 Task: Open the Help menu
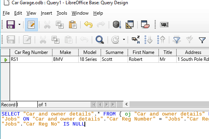point(98,13)
